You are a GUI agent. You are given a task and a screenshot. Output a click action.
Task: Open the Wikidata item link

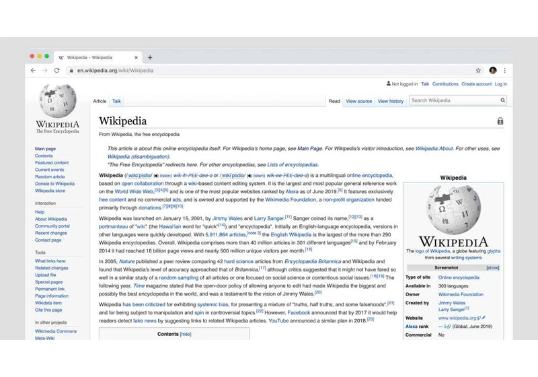[48, 303]
